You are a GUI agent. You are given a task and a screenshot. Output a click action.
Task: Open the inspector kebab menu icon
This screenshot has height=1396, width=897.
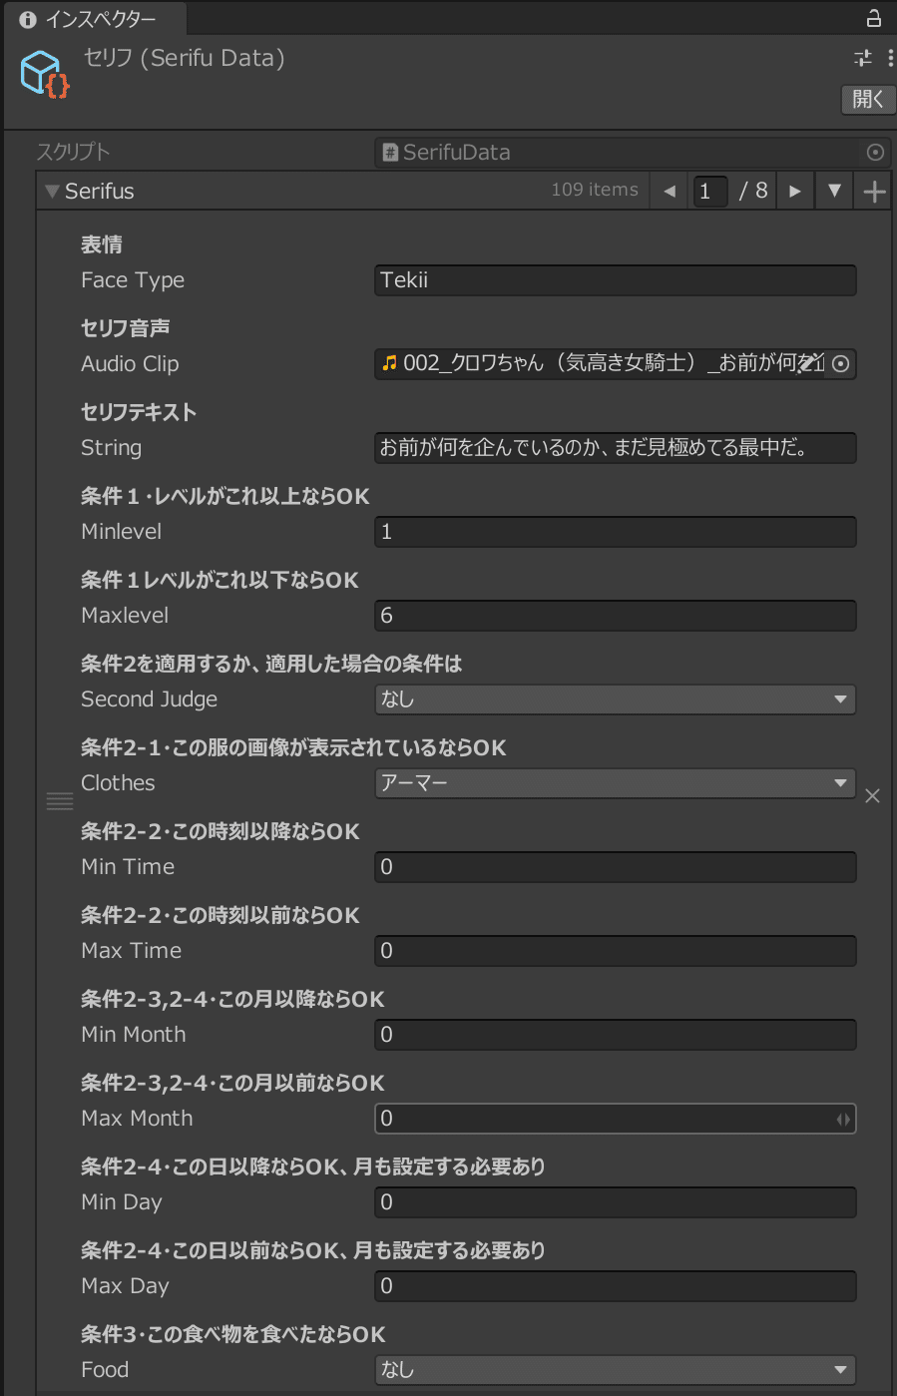891,58
